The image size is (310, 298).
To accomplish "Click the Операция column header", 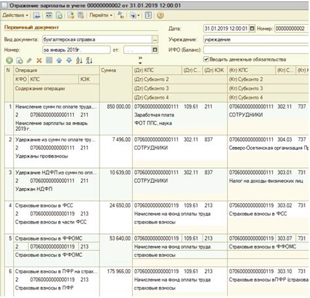I will pyautogui.click(x=56, y=70).
